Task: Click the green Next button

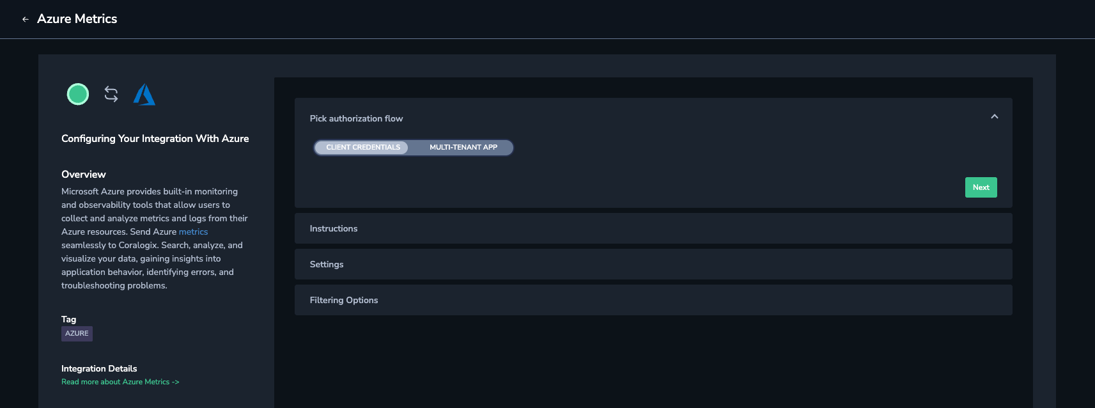Action: tap(981, 187)
